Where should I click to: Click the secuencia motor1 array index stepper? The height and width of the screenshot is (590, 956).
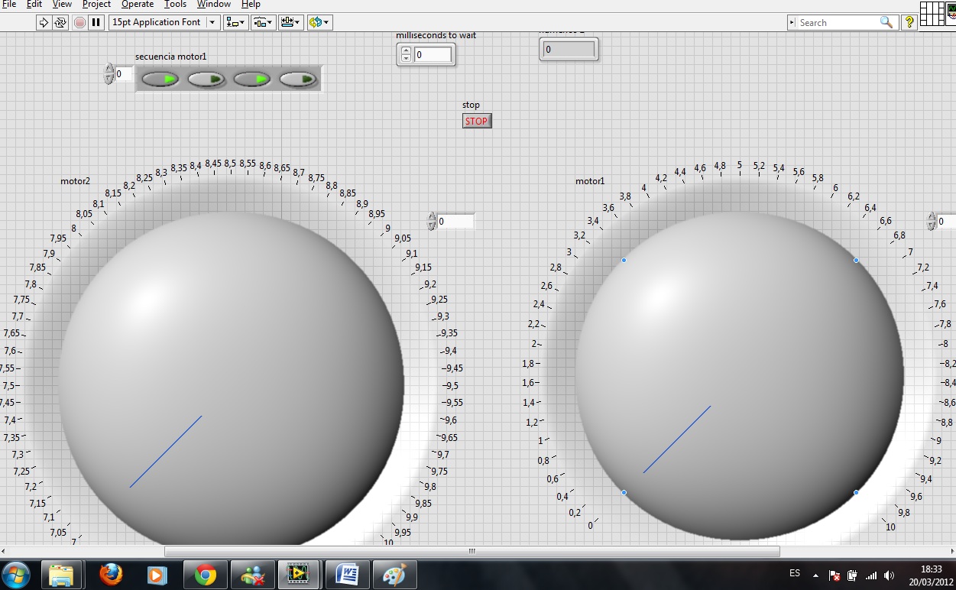(x=109, y=74)
